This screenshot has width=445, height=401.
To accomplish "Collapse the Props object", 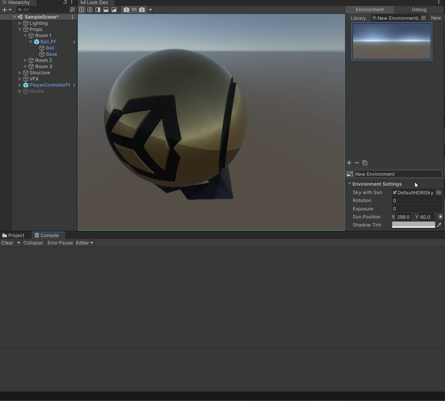I will (x=20, y=29).
